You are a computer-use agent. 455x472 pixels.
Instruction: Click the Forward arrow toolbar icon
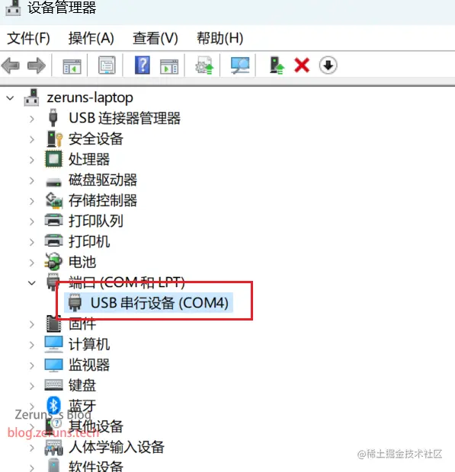(x=36, y=65)
